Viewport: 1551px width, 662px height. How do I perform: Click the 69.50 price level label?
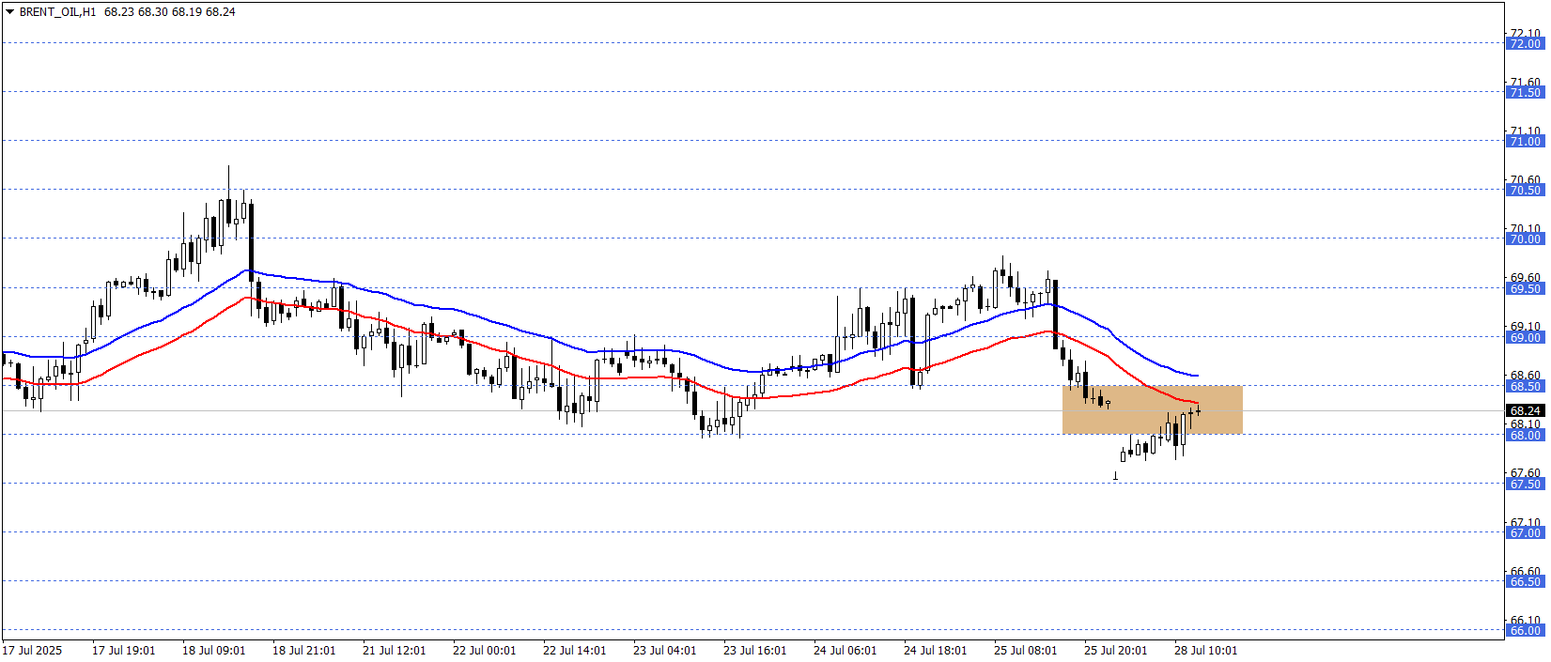pos(1526,288)
